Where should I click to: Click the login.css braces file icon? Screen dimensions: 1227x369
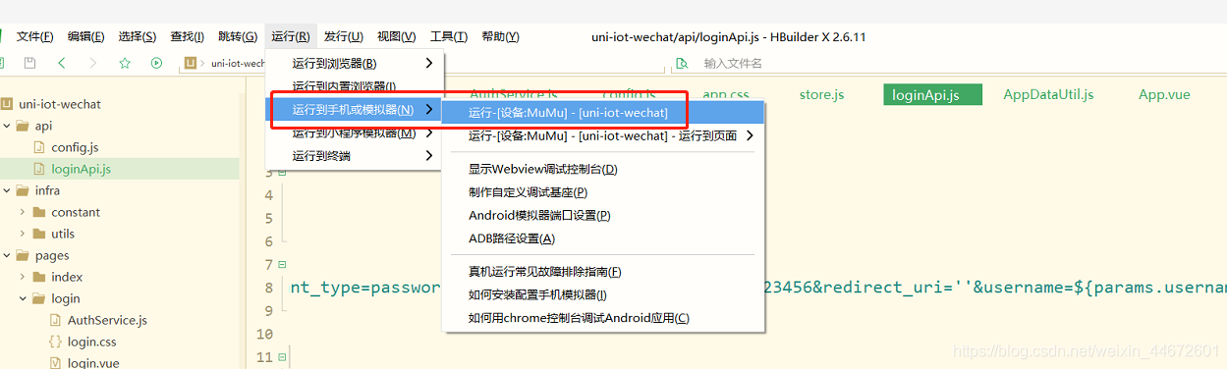[55, 342]
